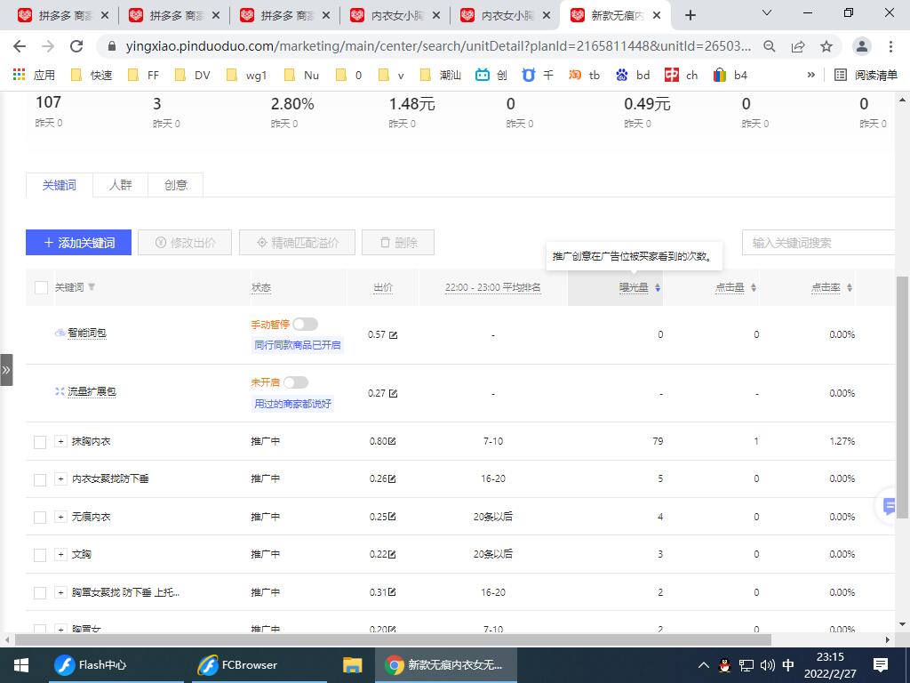
Task: Open Chrome three-dot menu
Action: tap(890, 46)
